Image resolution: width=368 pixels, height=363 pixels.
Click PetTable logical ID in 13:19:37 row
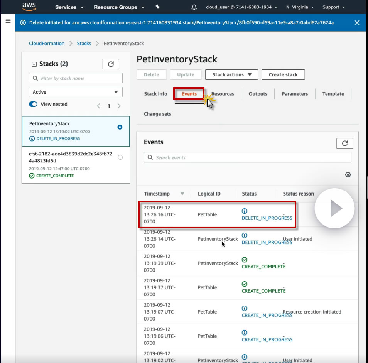point(207,287)
